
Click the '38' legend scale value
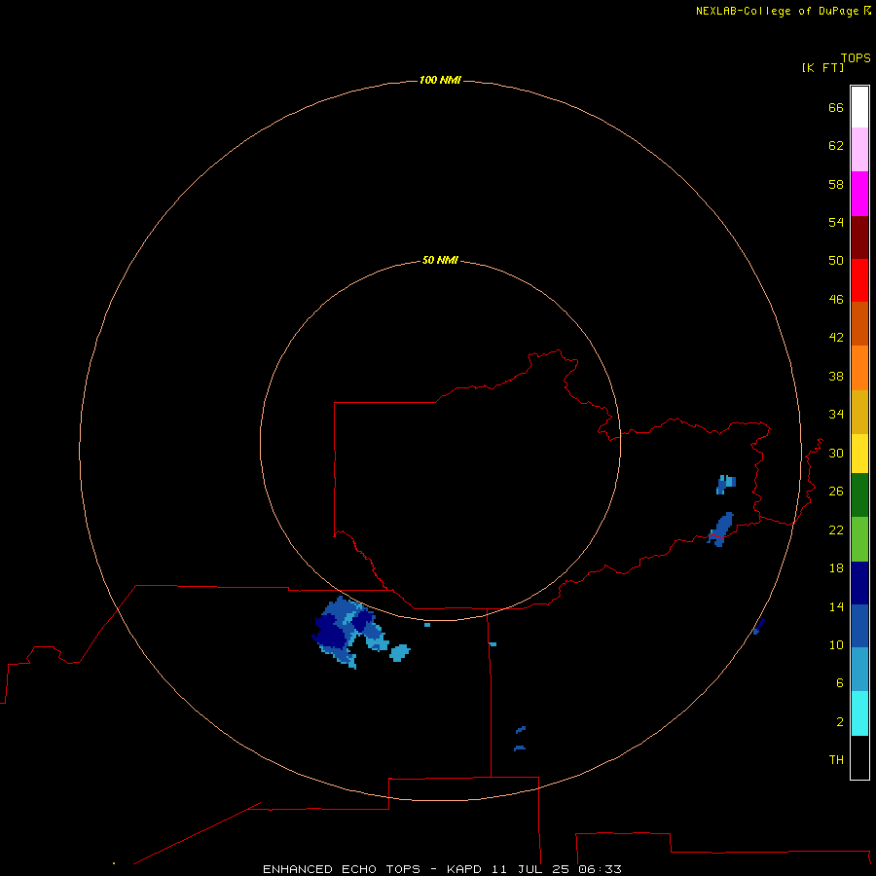point(836,376)
